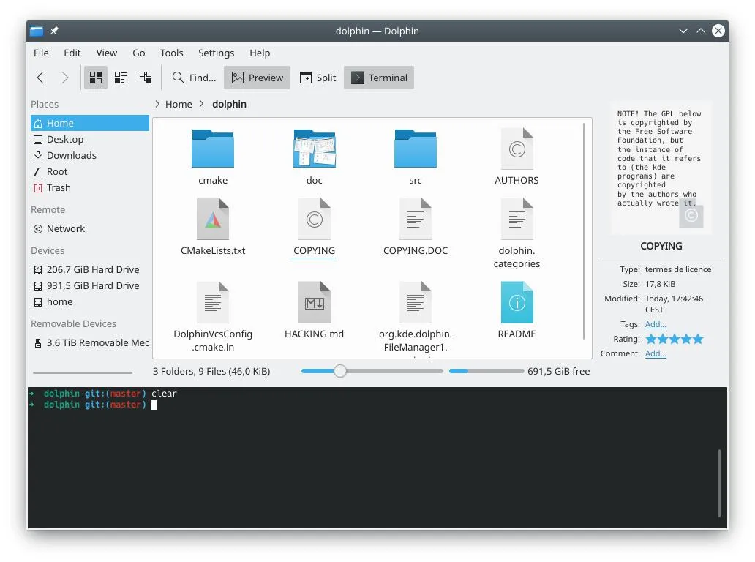The height and width of the screenshot is (562, 755).
Task: Click the COPYING preview thumbnail
Action: point(661,167)
